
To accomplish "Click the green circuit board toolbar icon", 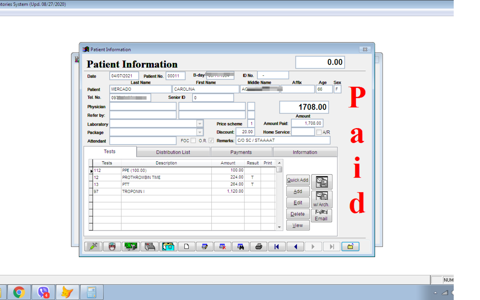I will (131, 247).
